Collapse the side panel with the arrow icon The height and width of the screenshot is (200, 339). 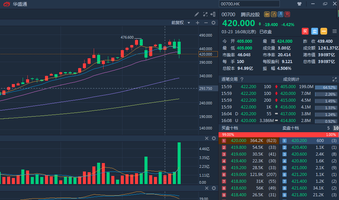[213, 14]
